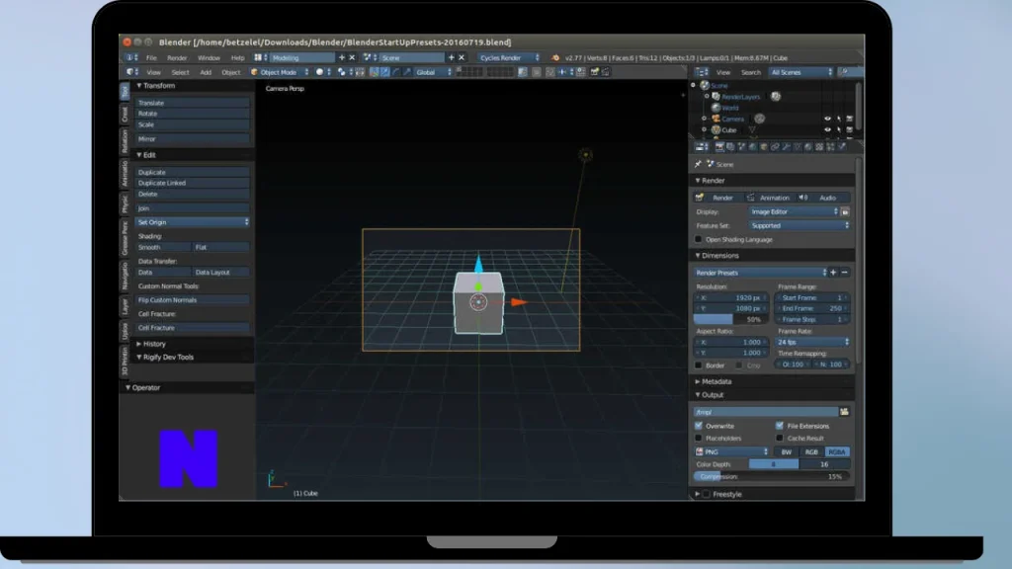Enable the Border checkbox
This screenshot has height=569, width=1012.
click(699, 366)
